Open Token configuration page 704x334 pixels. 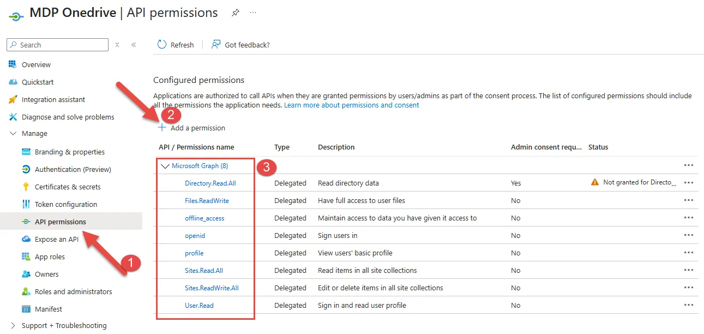66,204
